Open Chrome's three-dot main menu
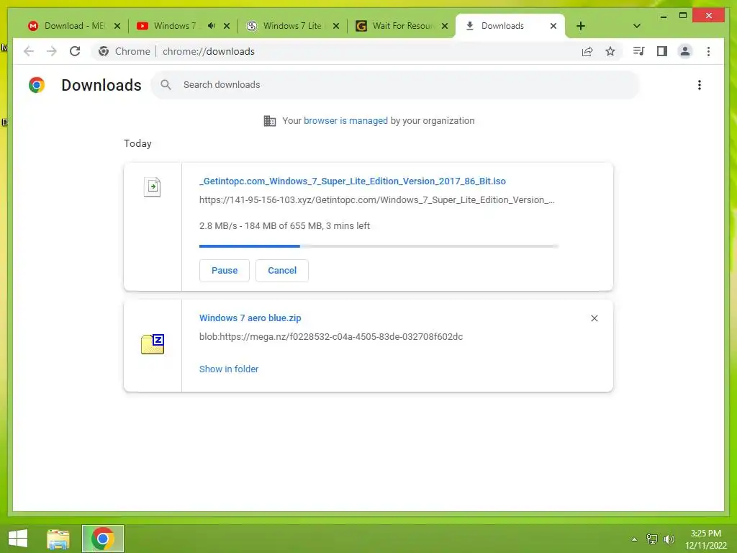The height and width of the screenshot is (553, 737). pyautogui.click(x=708, y=51)
